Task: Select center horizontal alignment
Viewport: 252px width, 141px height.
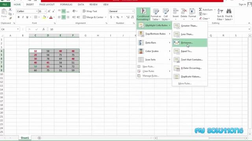Action: 64,17
